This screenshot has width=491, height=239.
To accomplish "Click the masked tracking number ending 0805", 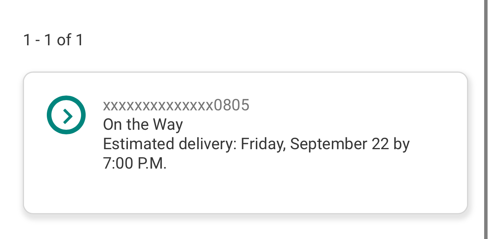I will coord(176,105).
